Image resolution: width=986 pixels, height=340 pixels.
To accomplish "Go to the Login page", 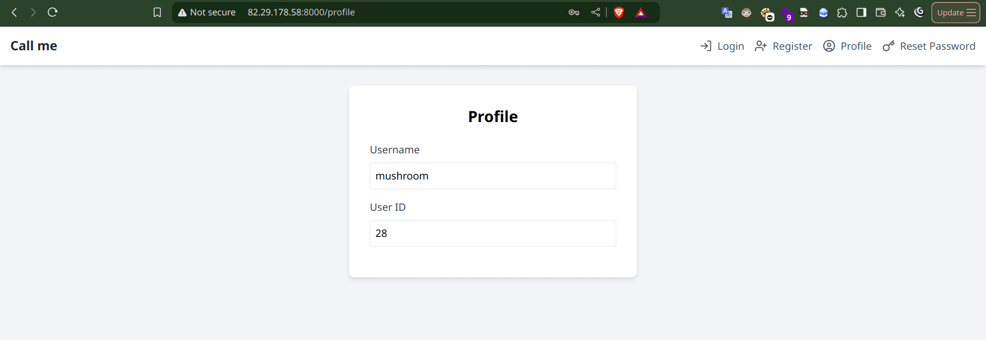I will pyautogui.click(x=722, y=46).
